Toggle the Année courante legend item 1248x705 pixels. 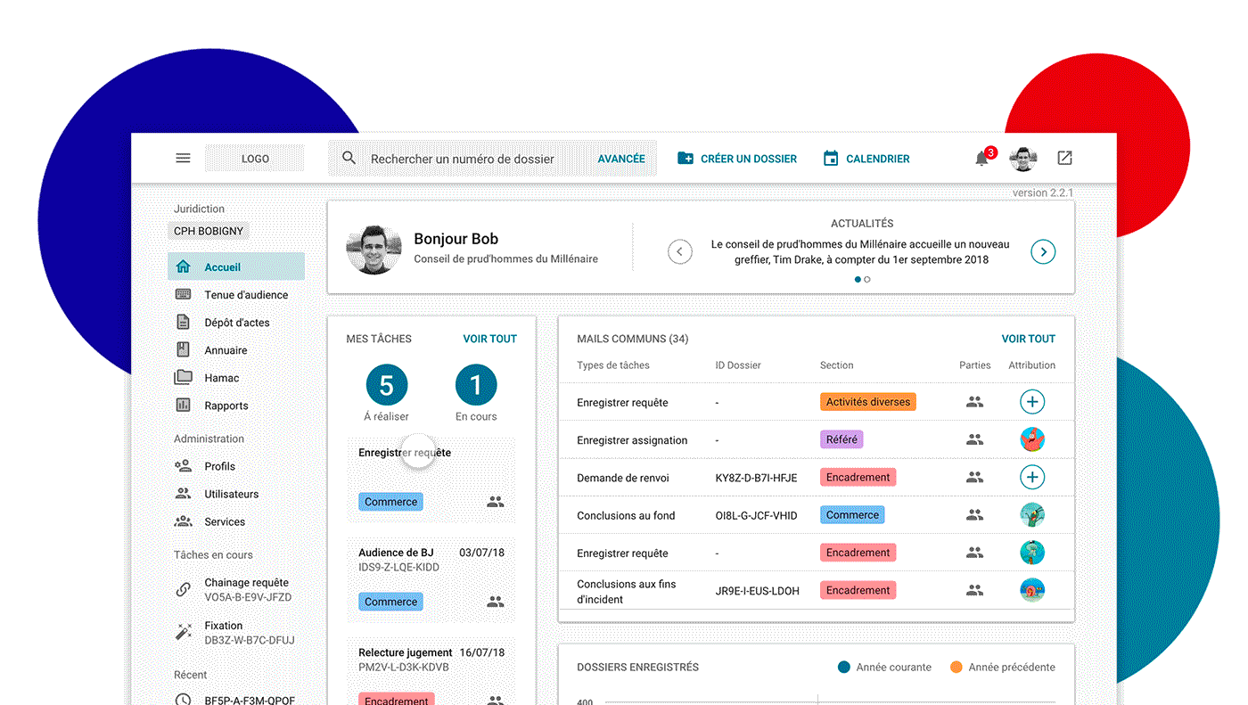tap(884, 667)
